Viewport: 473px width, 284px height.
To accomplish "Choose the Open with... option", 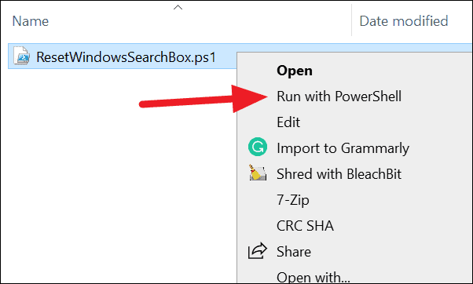I will (x=313, y=277).
